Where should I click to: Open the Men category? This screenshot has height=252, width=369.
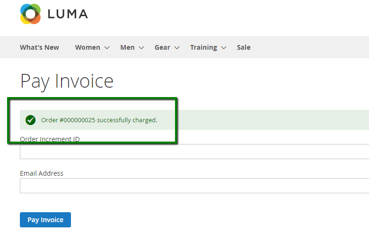pyautogui.click(x=127, y=47)
